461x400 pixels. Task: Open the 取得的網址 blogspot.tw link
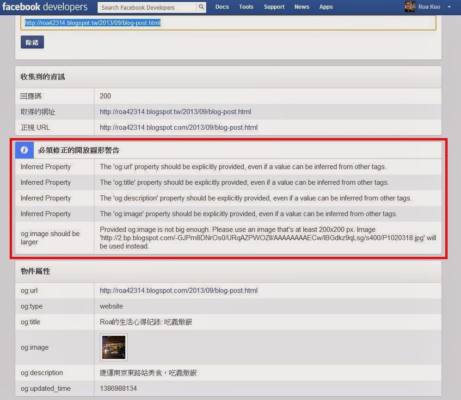[x=175, y=112]
